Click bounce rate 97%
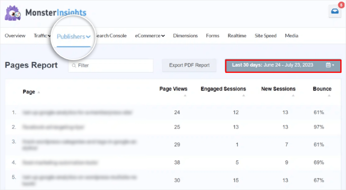Viewport: 346px width, 190px height. click(x=319, y=127)
